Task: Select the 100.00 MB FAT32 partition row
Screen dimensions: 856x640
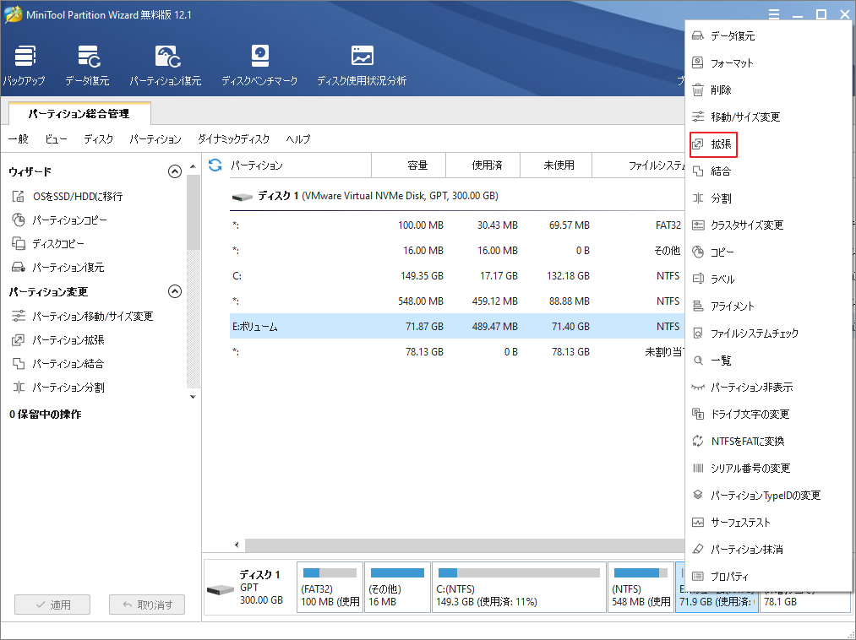Action: [x=456, y=225]
